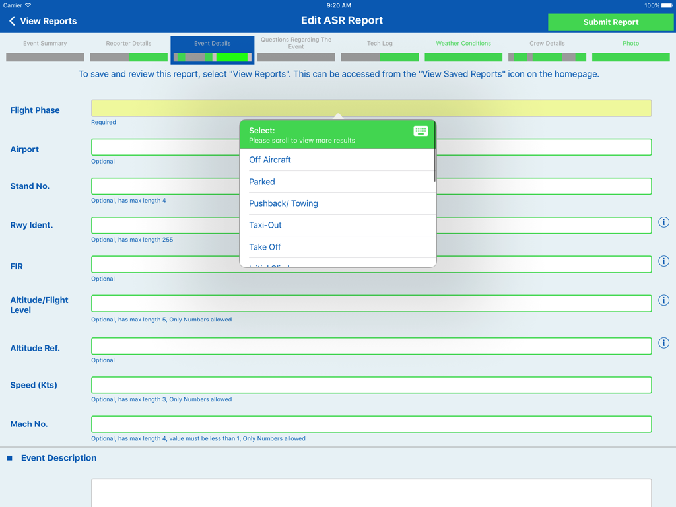Image resolution: width=676 pixels, height=507 pixels.
Task: Click the Stand No. input field
Action: (371, 186)
